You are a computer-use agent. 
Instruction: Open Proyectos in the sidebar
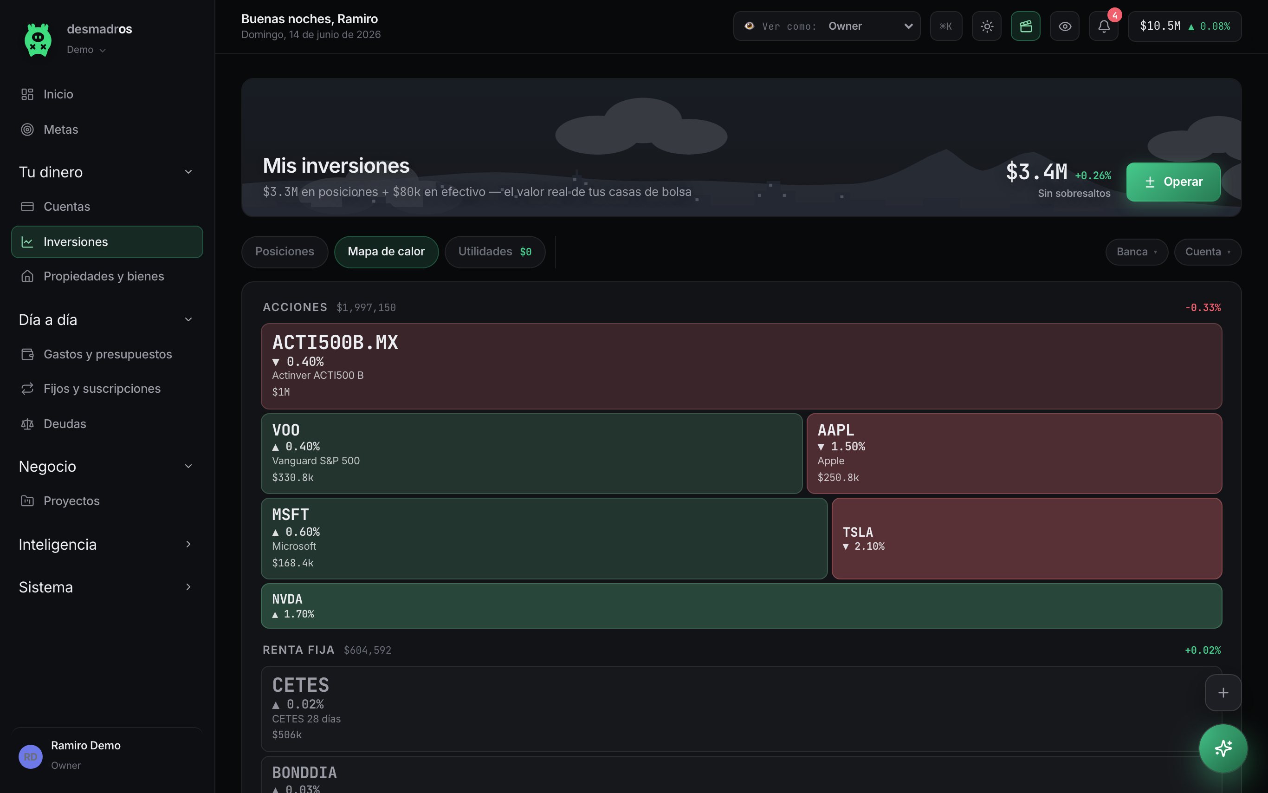pos(107,501)
